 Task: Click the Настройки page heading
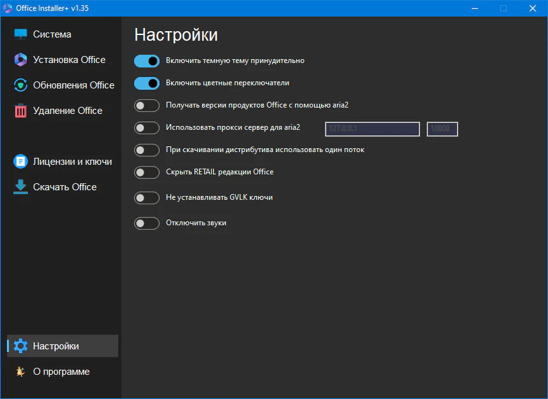176,35
